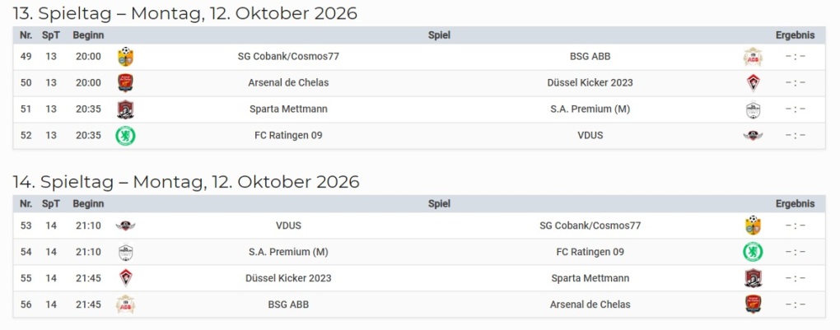Click Sparta Mettmann logo in match 55
The image size is (840, 330).
pyautogui.click(x=753, y=278)
